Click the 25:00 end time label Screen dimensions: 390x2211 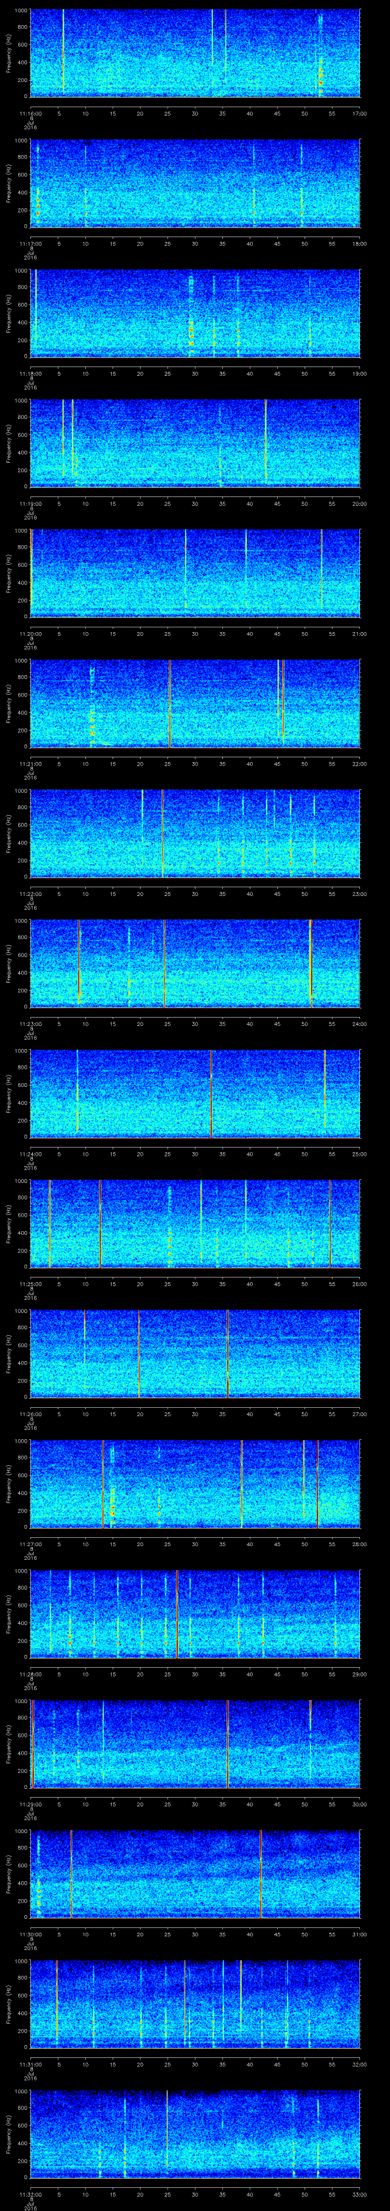coord(359,1154)
